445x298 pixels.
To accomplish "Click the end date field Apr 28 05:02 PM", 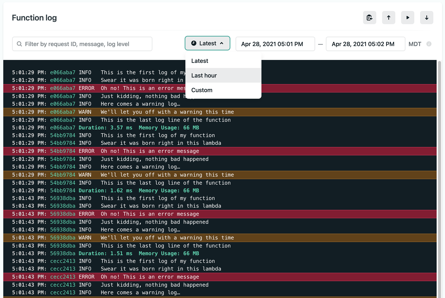I will pos(365,44).
